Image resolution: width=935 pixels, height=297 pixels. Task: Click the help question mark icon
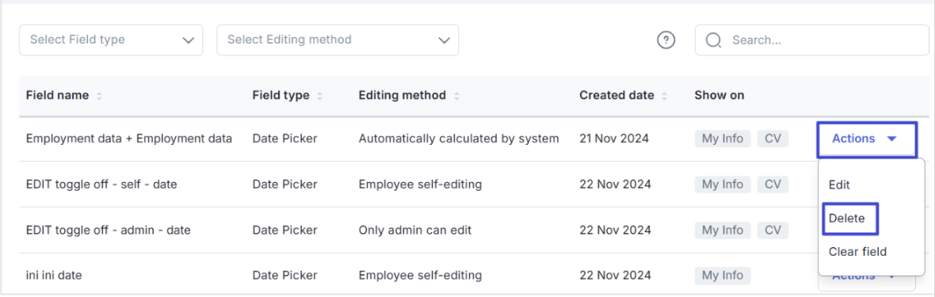[666, 40]
